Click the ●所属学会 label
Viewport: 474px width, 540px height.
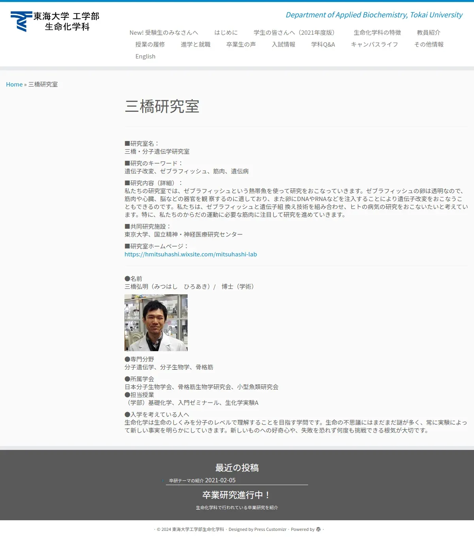tap(139, 379)
